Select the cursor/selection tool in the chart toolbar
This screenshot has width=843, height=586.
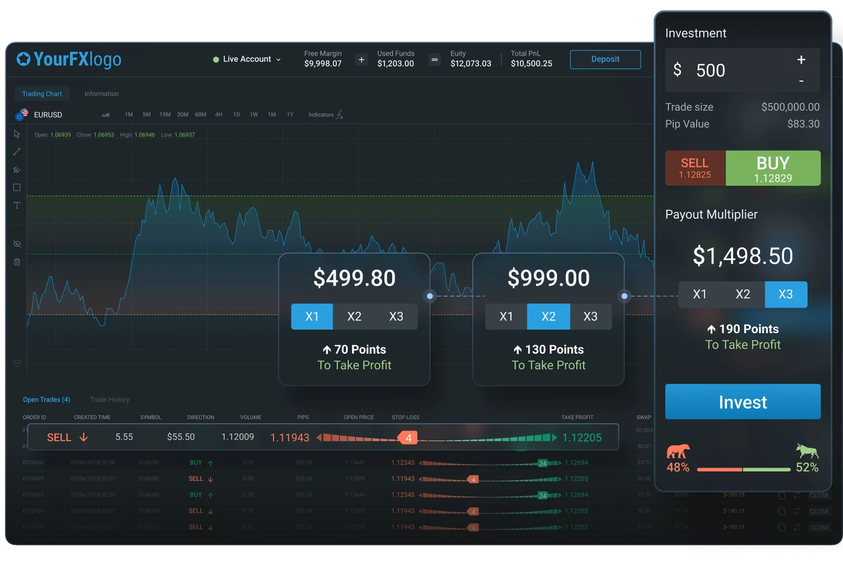pyautogui.click(x=17, y=133)
